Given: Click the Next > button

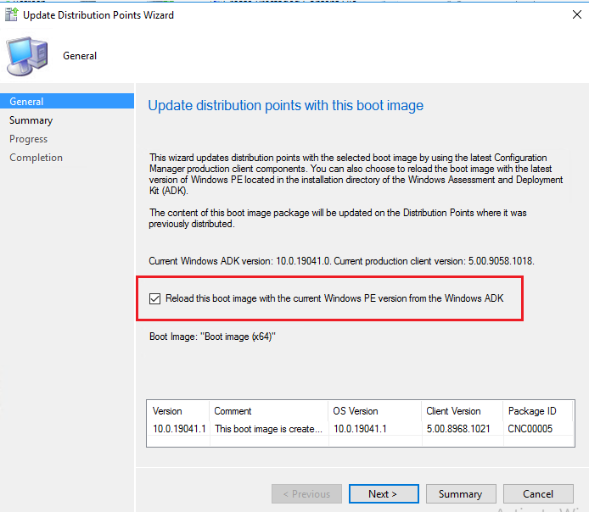Looking at the screenshot, I should click(x=384, y=493).
